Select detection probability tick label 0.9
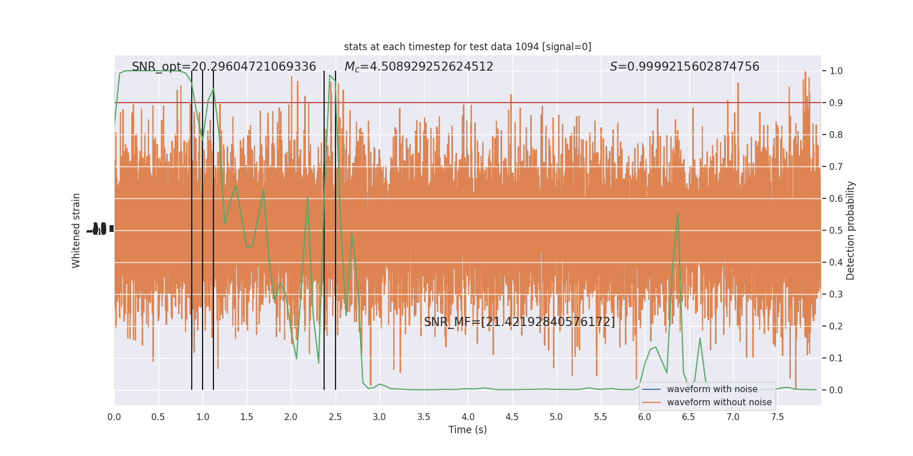The height and width of the screenshot is (456, 913). [x=836, y=103]
